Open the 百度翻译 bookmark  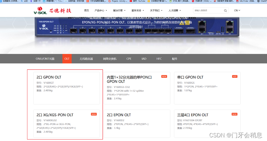point(9,1)
